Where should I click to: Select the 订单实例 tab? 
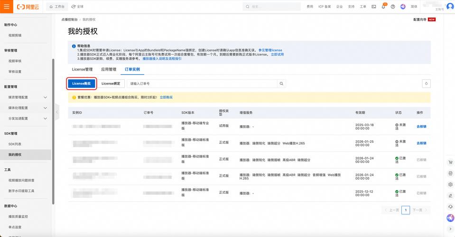(132, 69)
